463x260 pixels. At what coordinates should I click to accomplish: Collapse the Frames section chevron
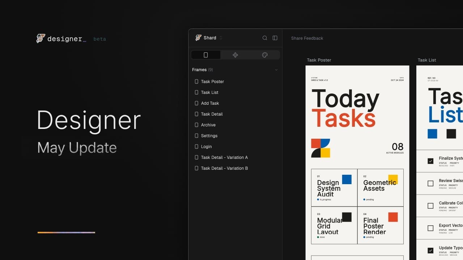(276, 70)
